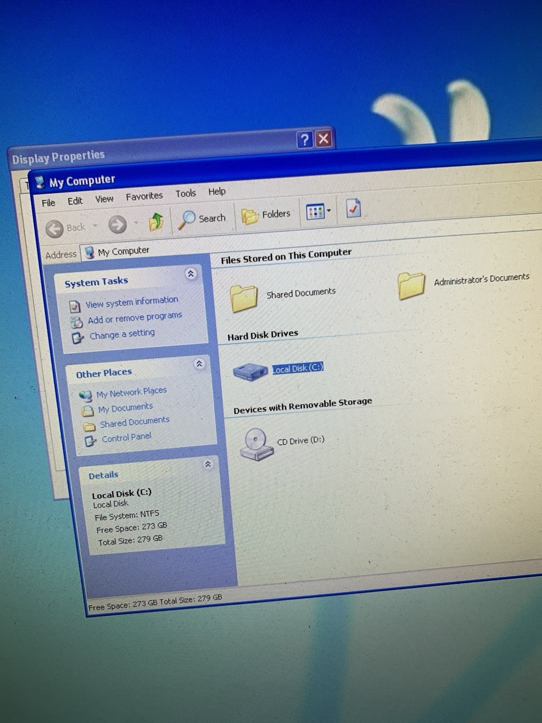This screenshot has width=542, height=723.
Task: Click Files Stored on This Computer header
Action: [x=286, y=256]
